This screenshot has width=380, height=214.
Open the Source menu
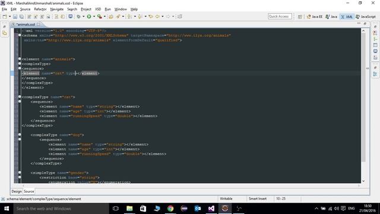(25, 10)
